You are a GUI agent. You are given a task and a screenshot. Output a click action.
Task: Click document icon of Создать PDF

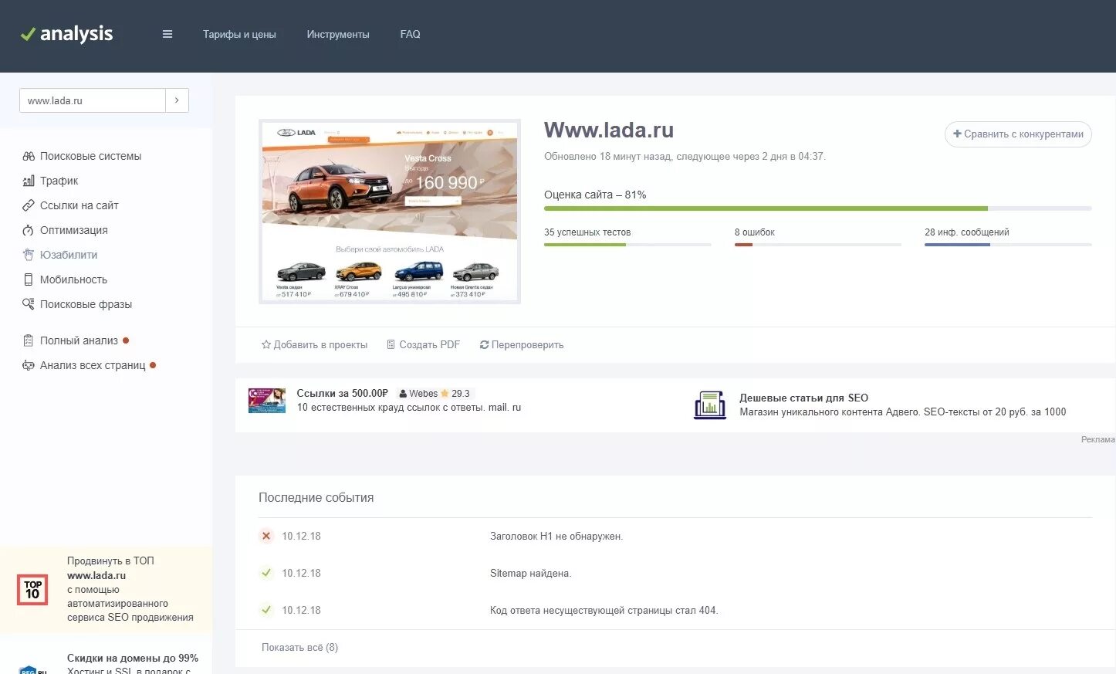(391, 344)
